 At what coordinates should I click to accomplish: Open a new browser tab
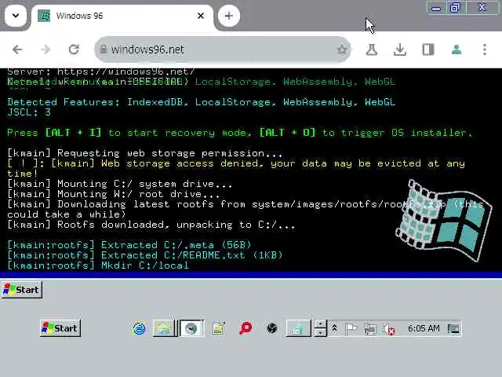228,16
